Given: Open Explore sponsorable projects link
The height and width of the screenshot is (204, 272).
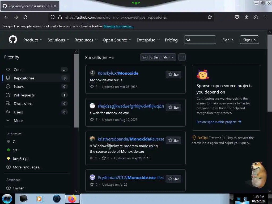Looking at the screenshot, I should coord(219,122).
